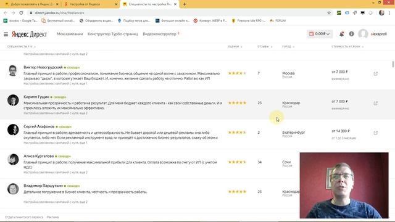Image resolution: width=395 pixels, height=222 pixels.
Task: Open the Конверт. WEBP bookmark
Action: click(210, 20)
